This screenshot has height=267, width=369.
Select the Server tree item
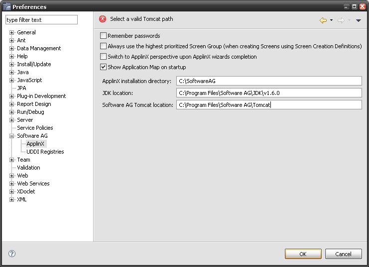(x=25, y=120)
